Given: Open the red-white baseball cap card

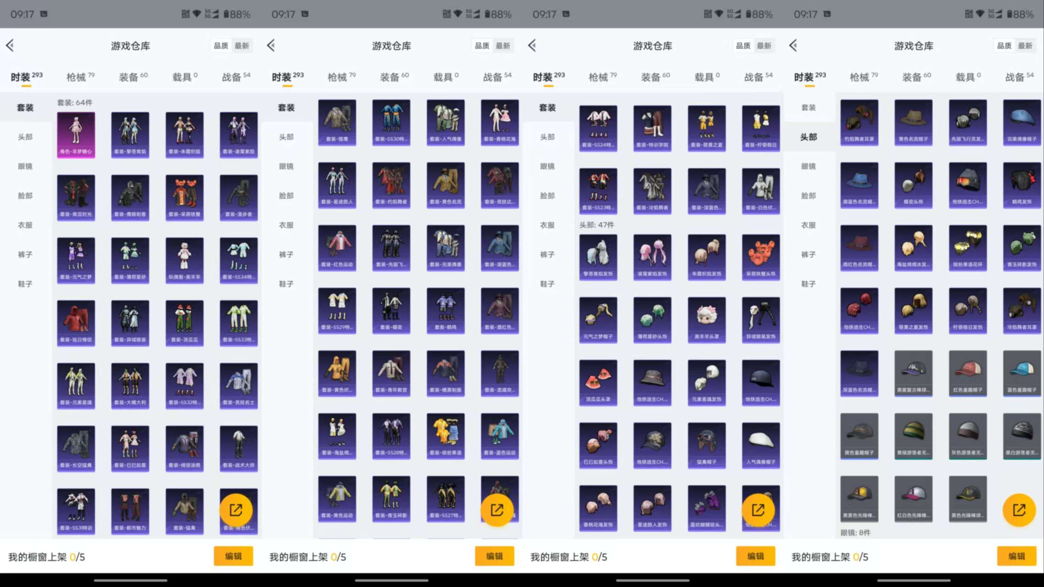Looking at the screenshot, I should pos(914,499).
